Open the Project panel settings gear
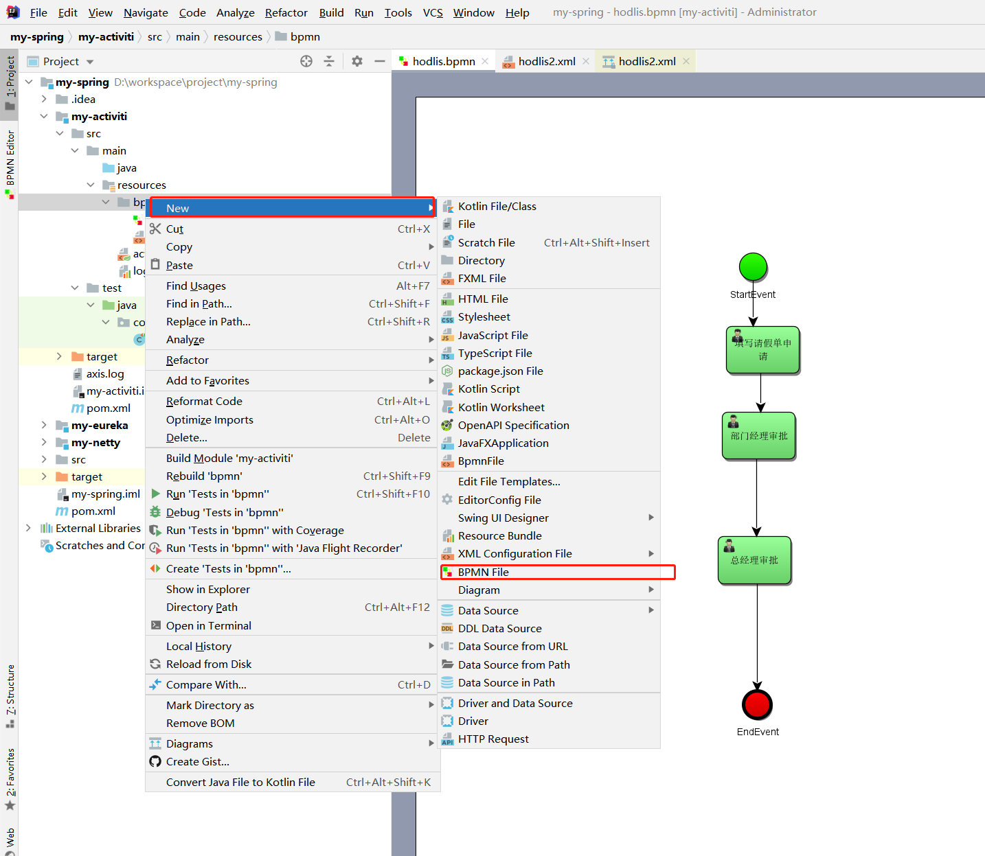This screenshot has width=985, height=856. (x=356, y=61)
